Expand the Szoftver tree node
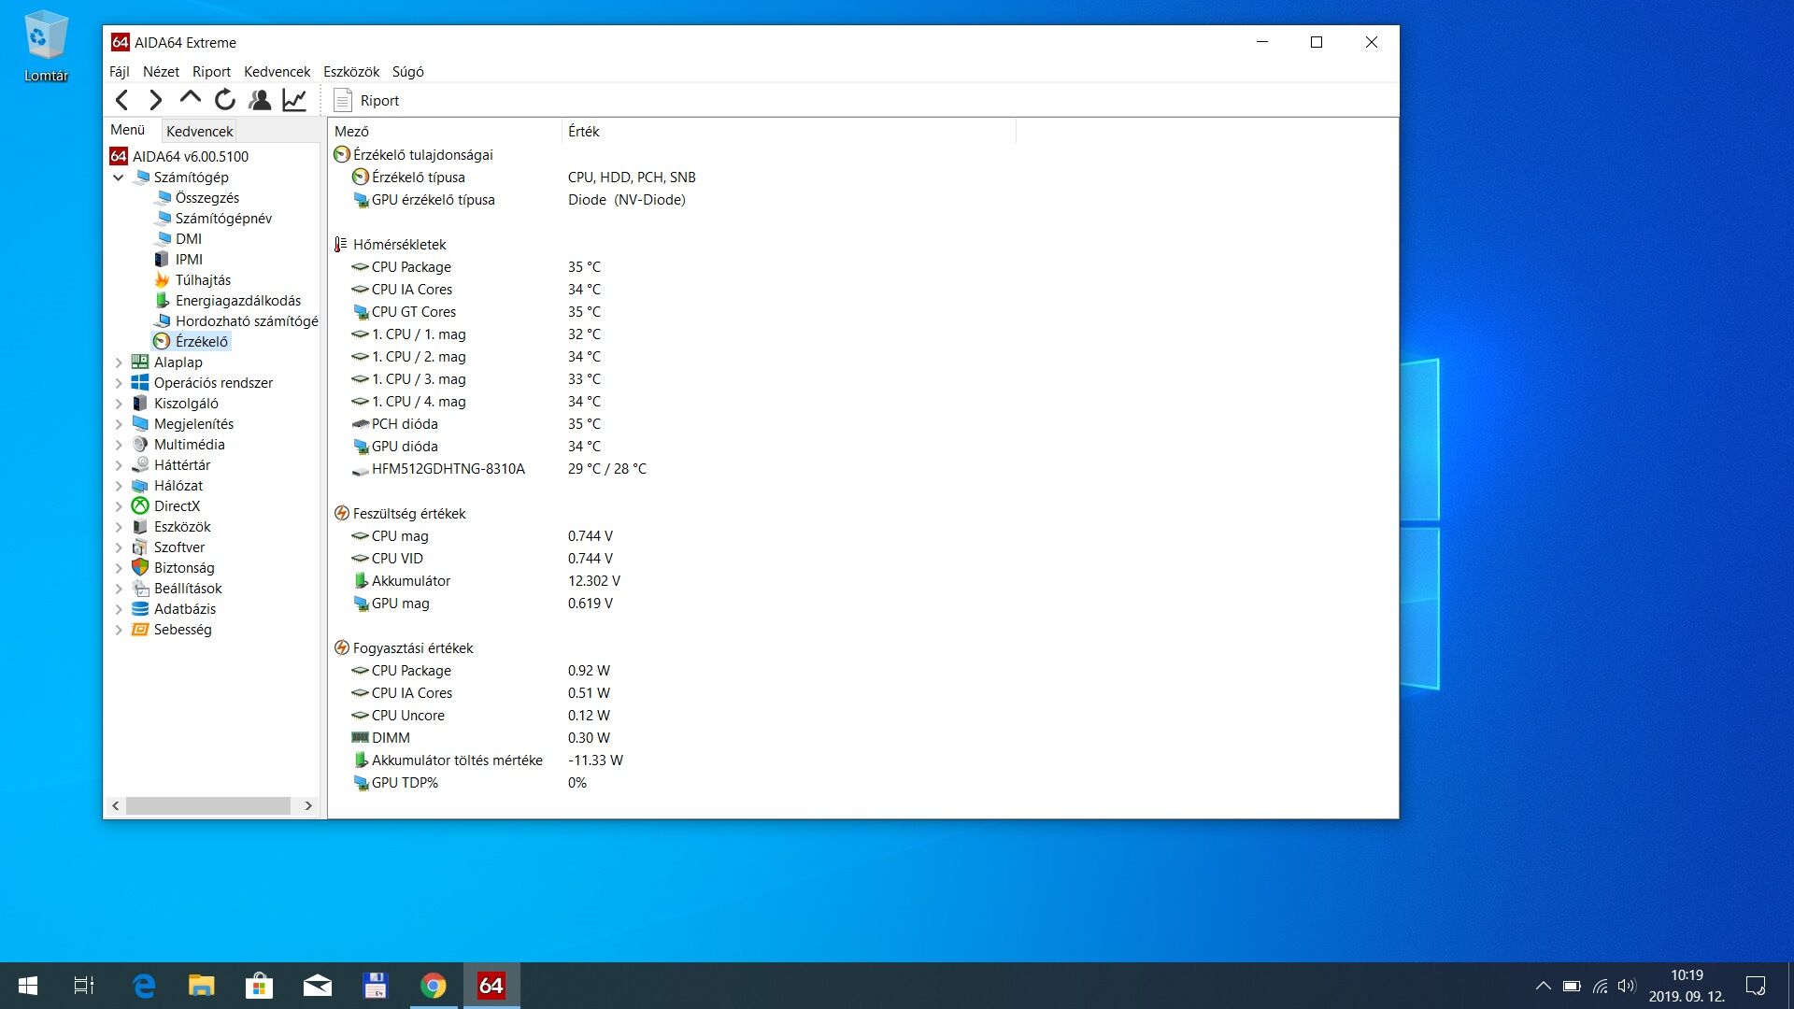 (x=119, y=547)
